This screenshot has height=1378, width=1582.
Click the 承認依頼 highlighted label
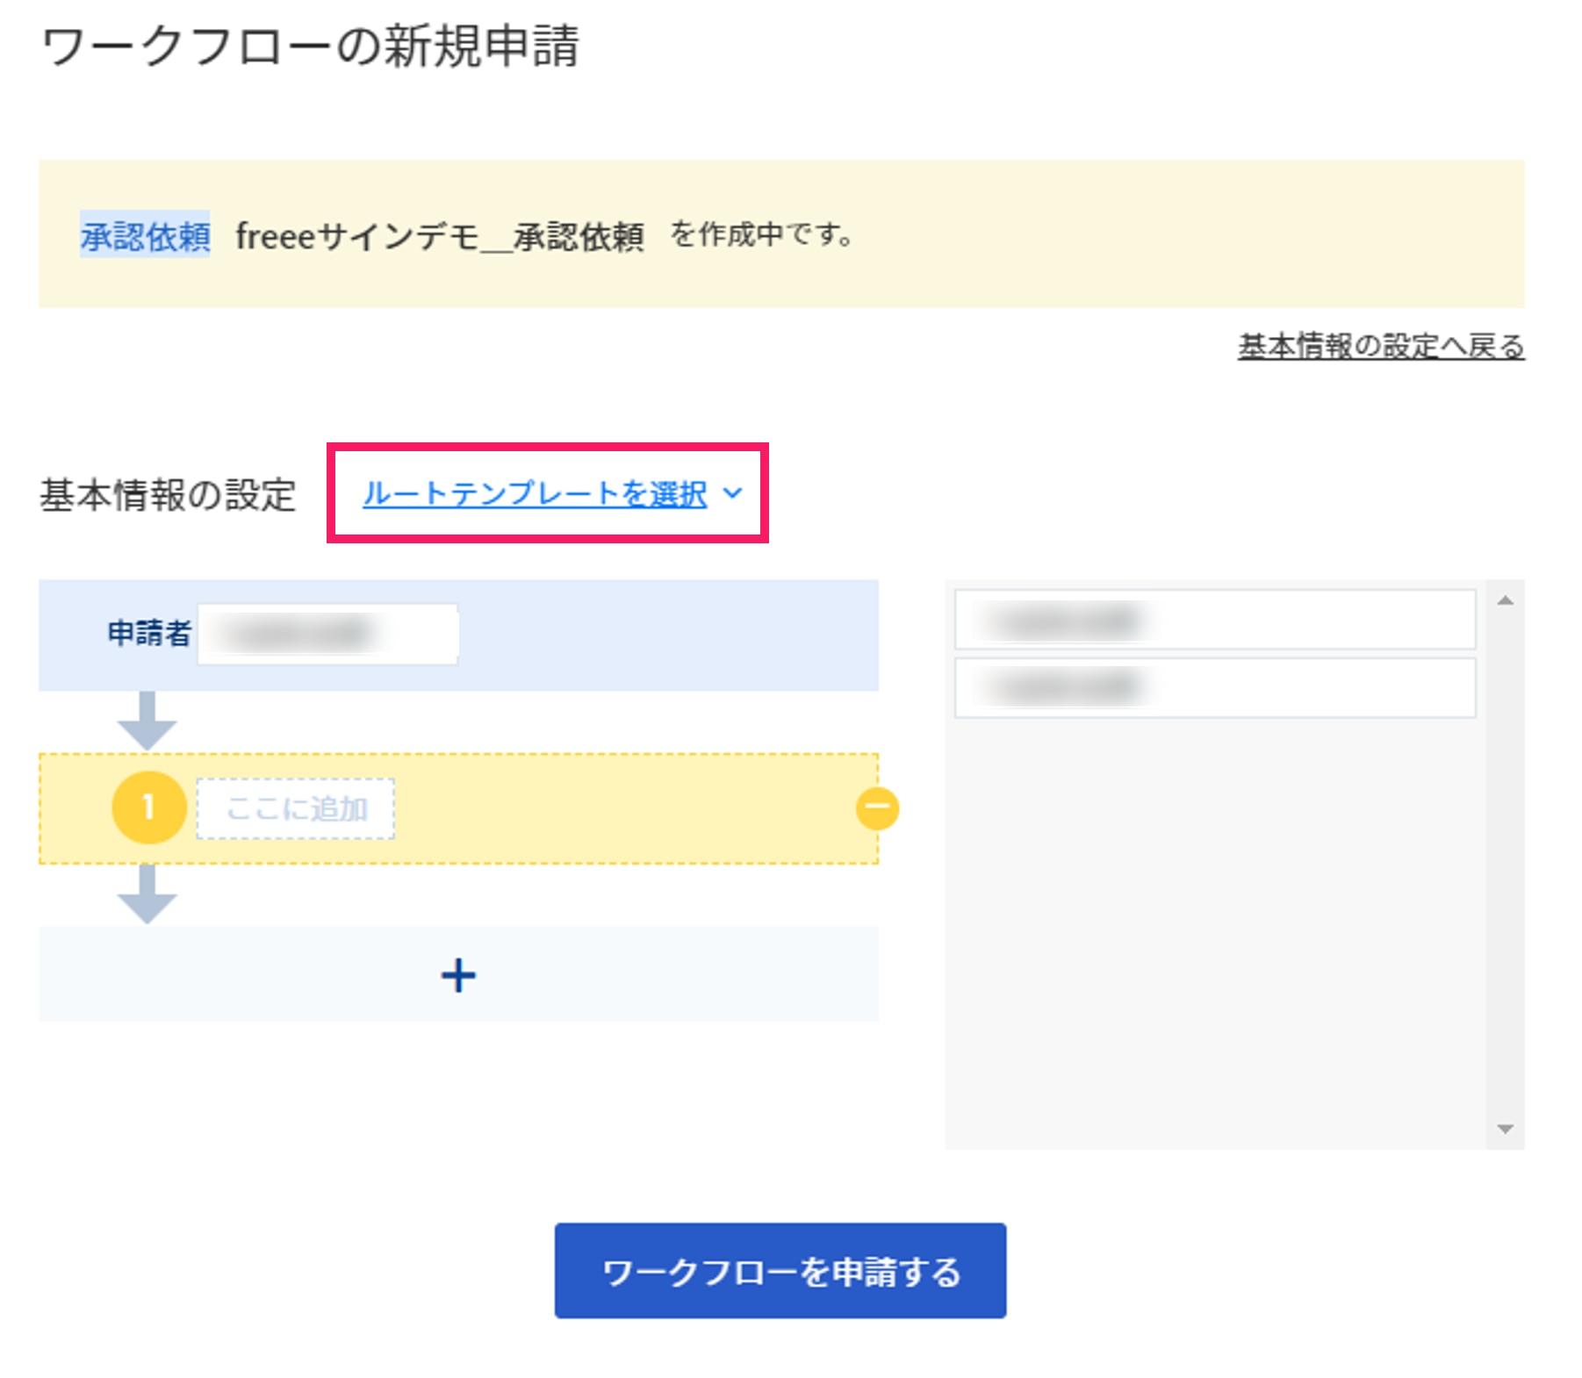coord(145,236)
